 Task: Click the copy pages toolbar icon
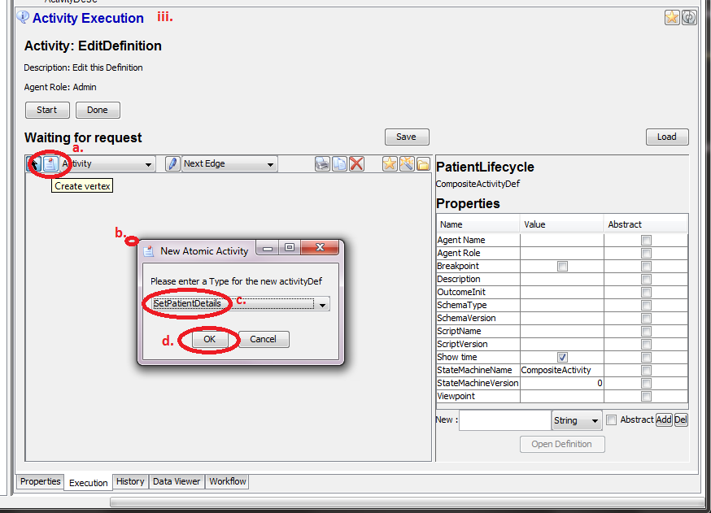(x=339, y=163)
